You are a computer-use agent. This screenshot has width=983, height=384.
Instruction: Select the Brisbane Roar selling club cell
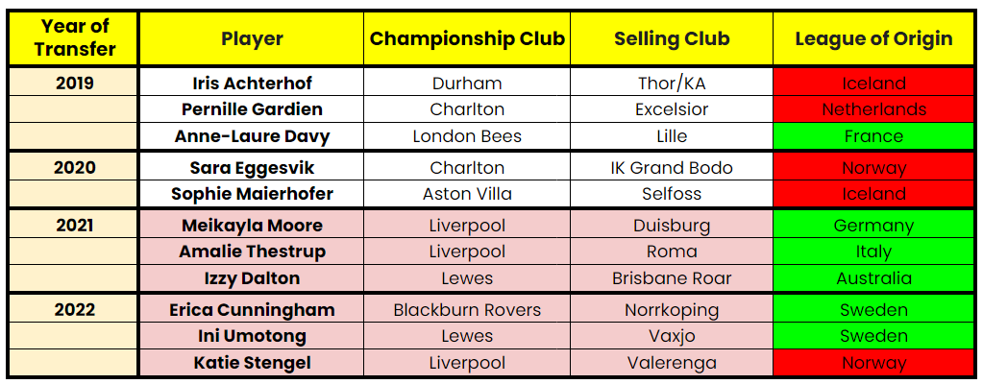click(672, 278)
